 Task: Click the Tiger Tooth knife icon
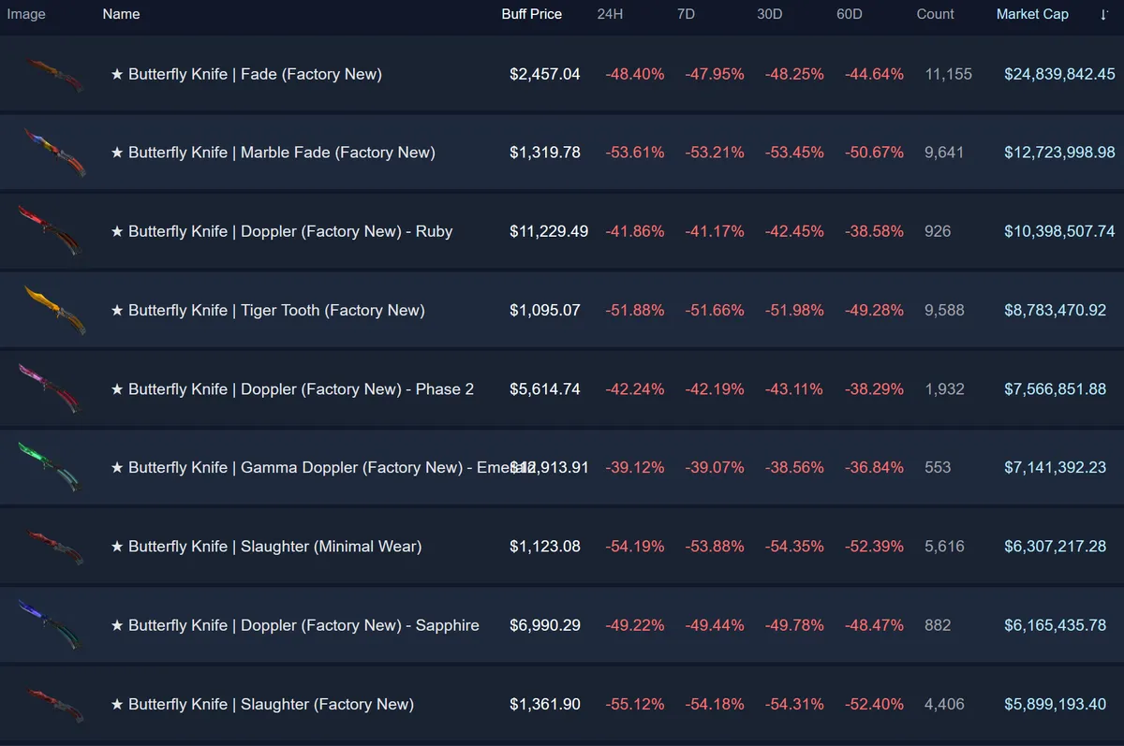(53, 310)
